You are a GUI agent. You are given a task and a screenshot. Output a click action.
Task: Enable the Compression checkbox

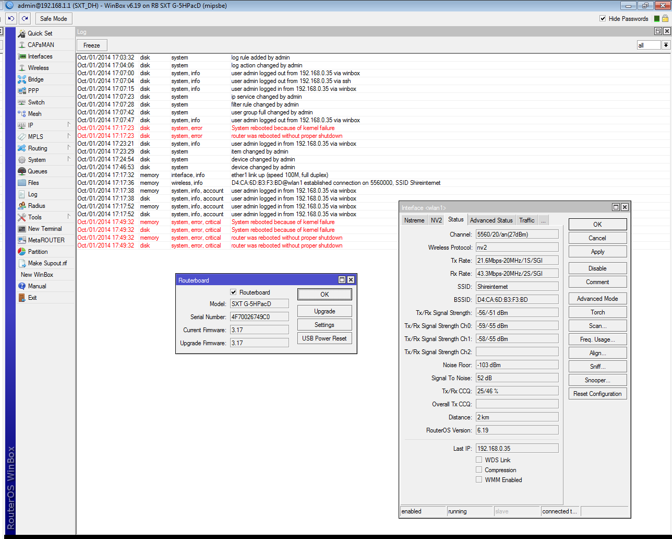479,470
